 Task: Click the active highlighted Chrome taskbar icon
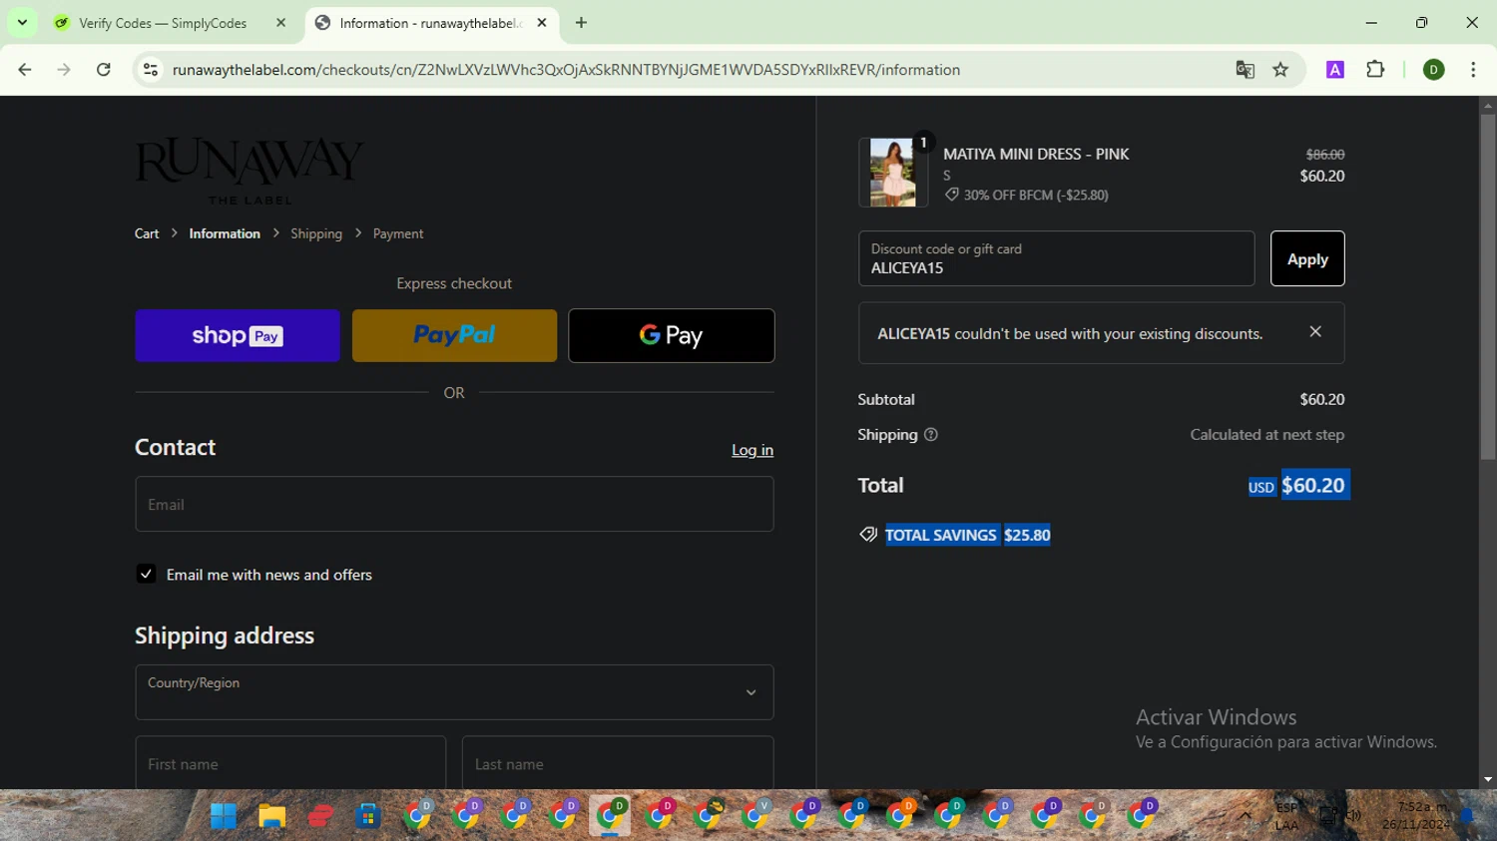coord(610,816)
